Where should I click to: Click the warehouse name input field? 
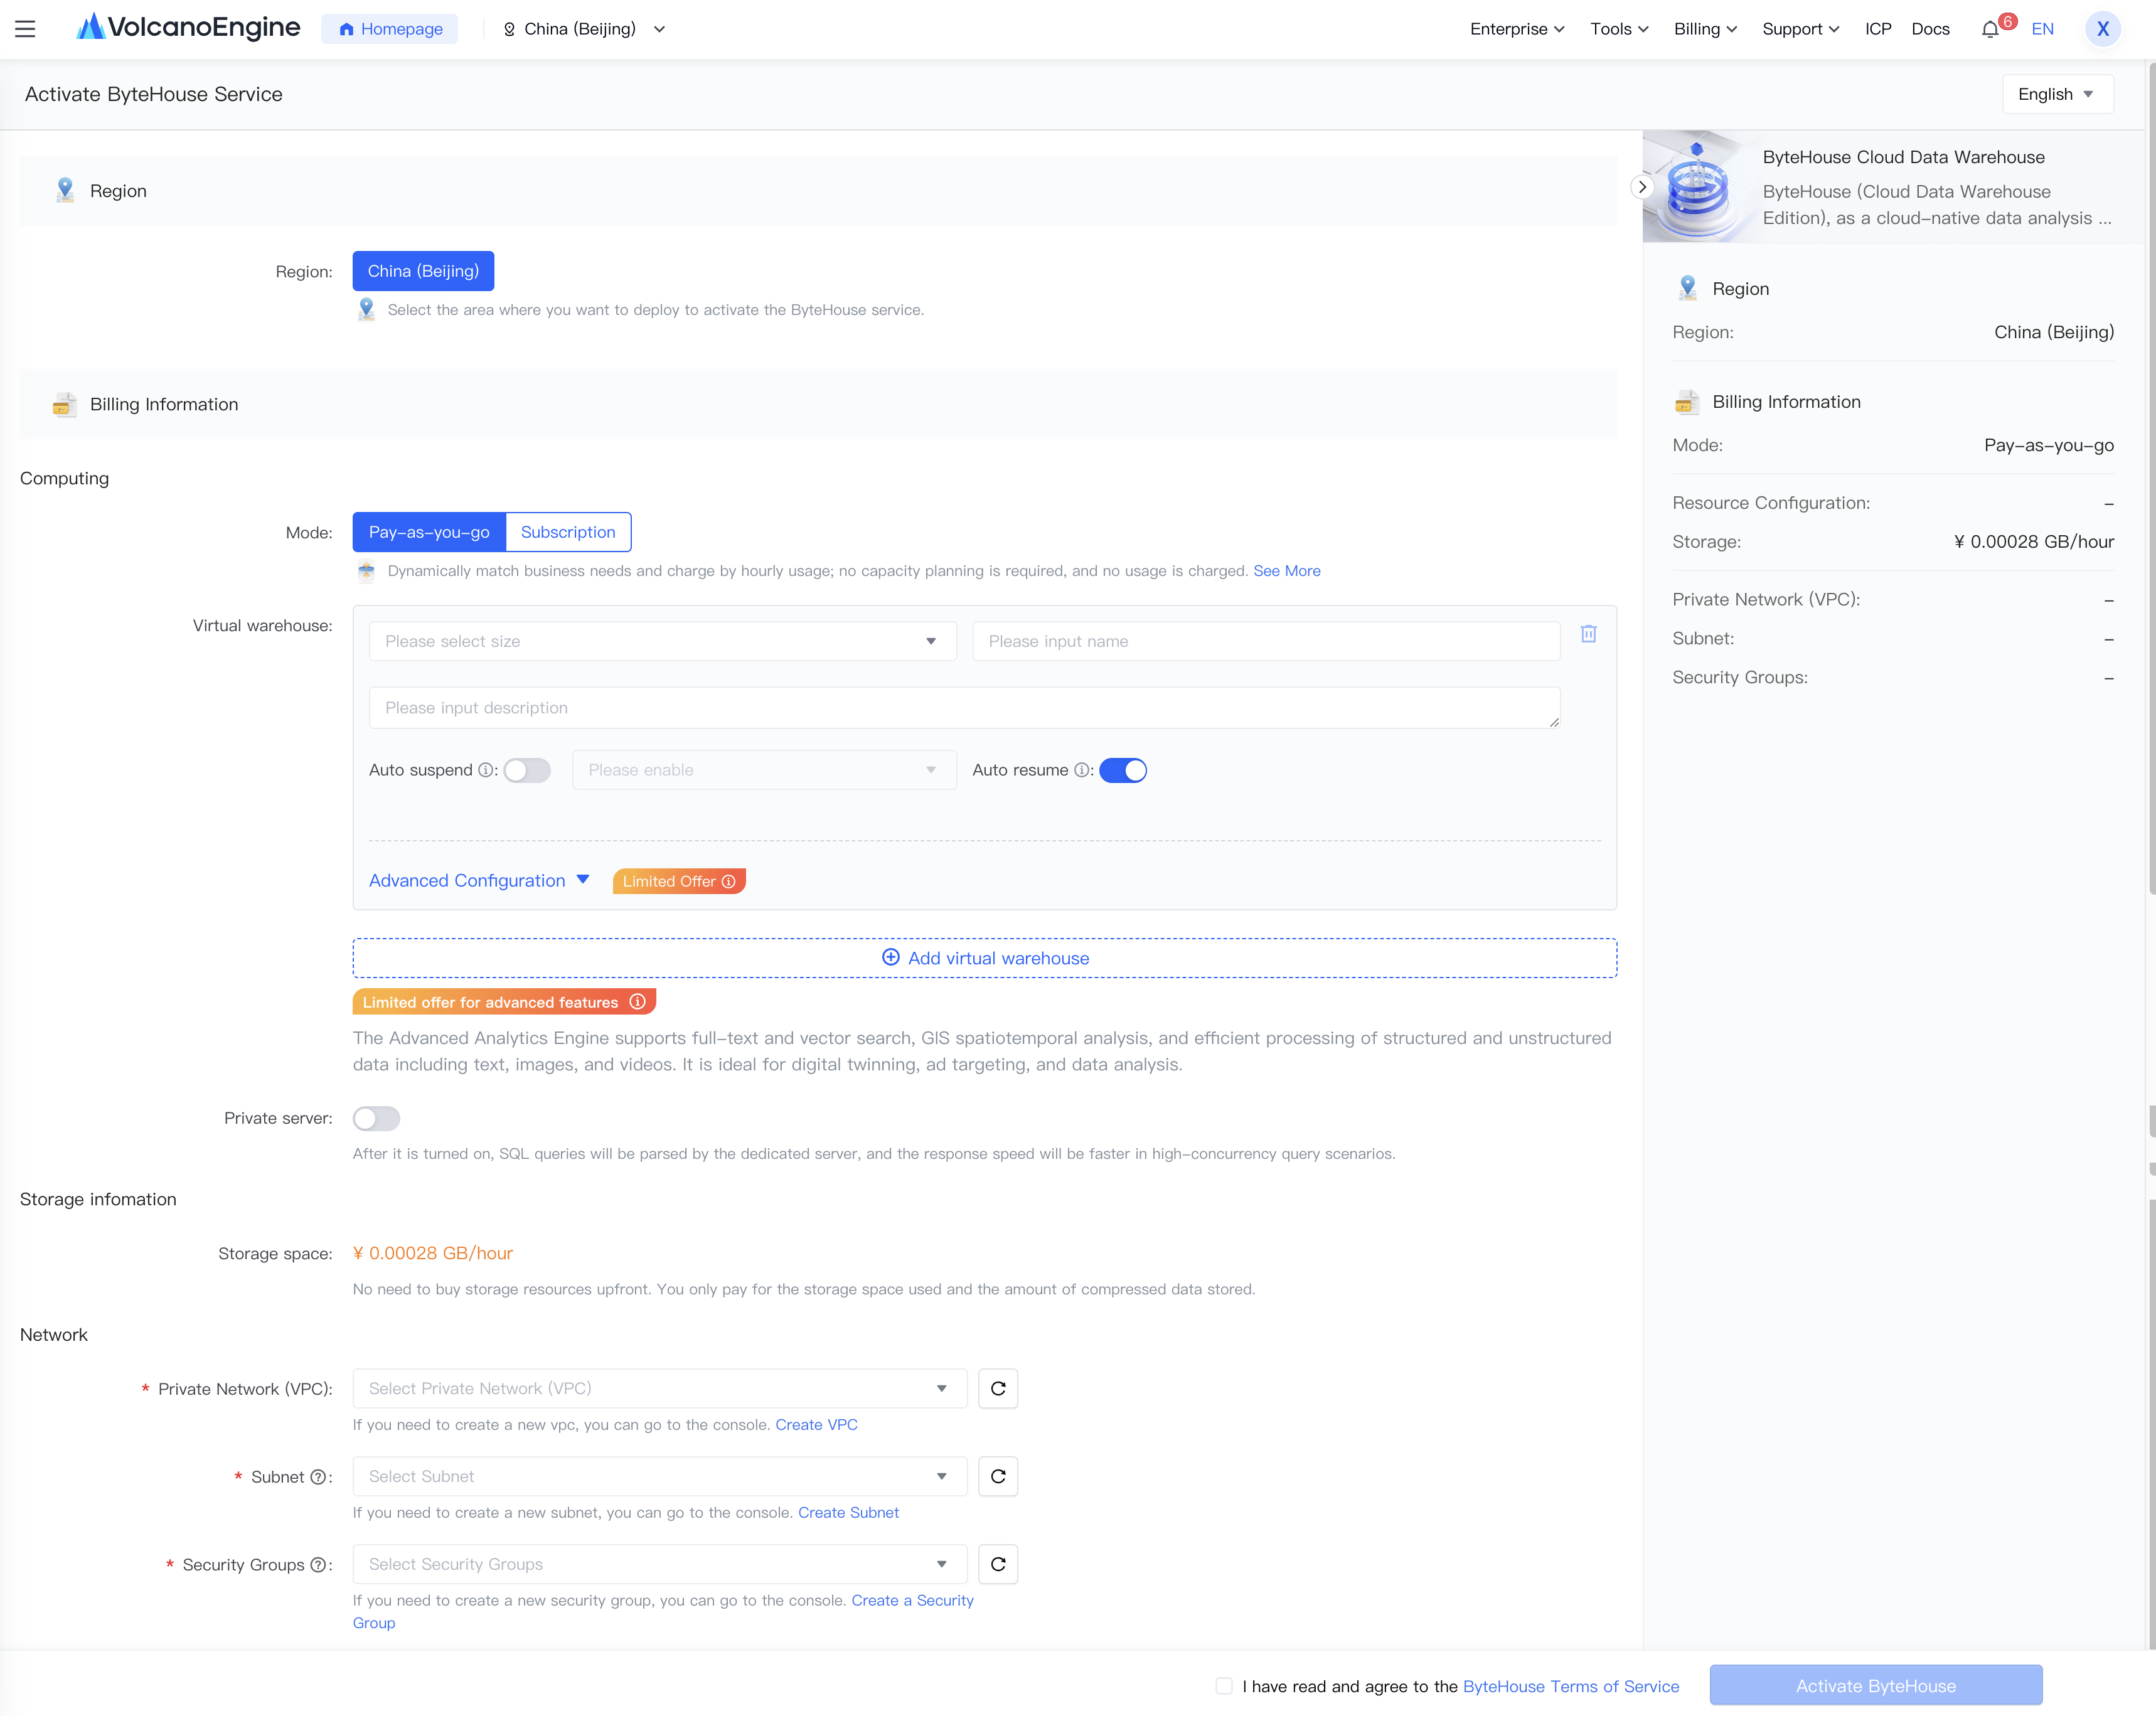click(x=1266, y=641)
